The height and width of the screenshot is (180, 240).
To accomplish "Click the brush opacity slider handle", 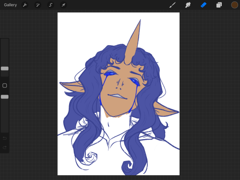I will click(x=5, y=96).
